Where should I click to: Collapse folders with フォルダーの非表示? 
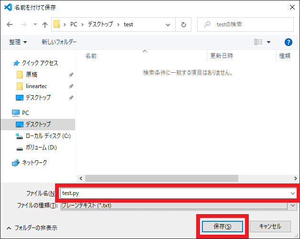pyautogui.click(x=32, y=228)
